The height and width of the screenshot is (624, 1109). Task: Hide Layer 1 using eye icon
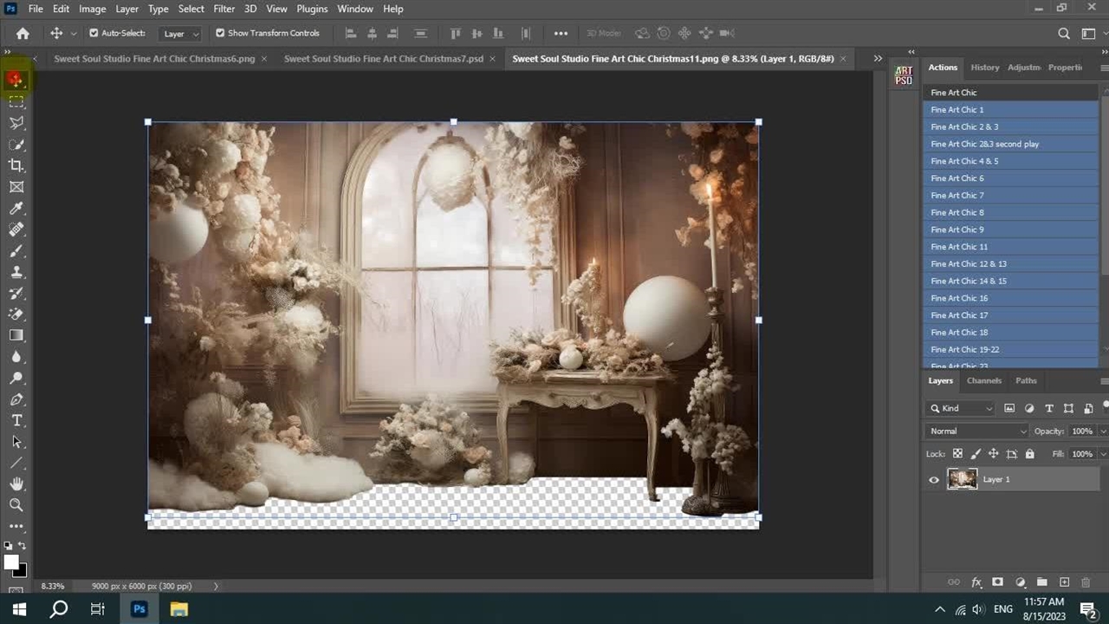[x=934, y=479]
